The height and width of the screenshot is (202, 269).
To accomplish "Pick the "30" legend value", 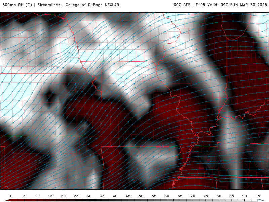I will click(x=89, y=196).
